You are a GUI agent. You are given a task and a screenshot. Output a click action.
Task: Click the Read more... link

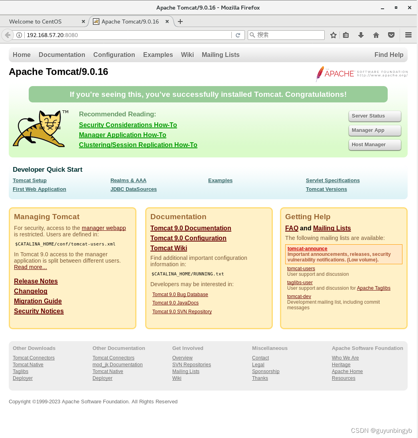tap(30, 267)
